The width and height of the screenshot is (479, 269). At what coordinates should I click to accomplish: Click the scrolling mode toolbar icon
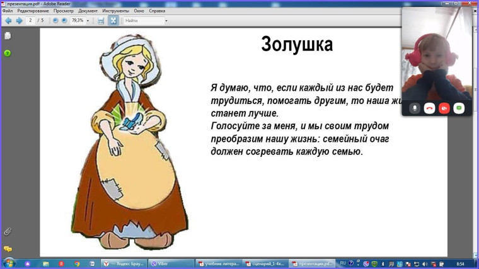[101, 21]
